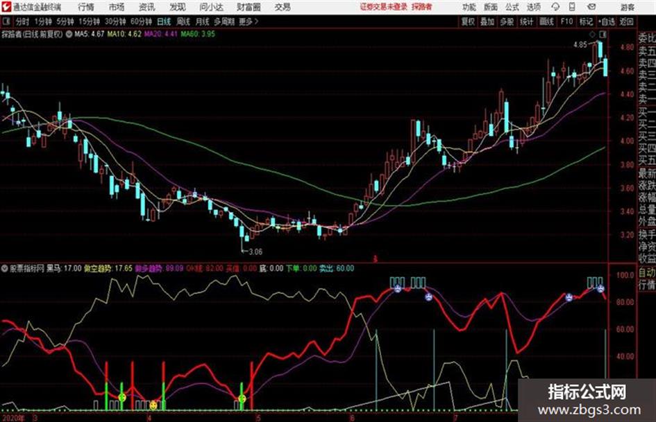
Task: Switch to the 分时 period tab
Action: click(22, 21)
